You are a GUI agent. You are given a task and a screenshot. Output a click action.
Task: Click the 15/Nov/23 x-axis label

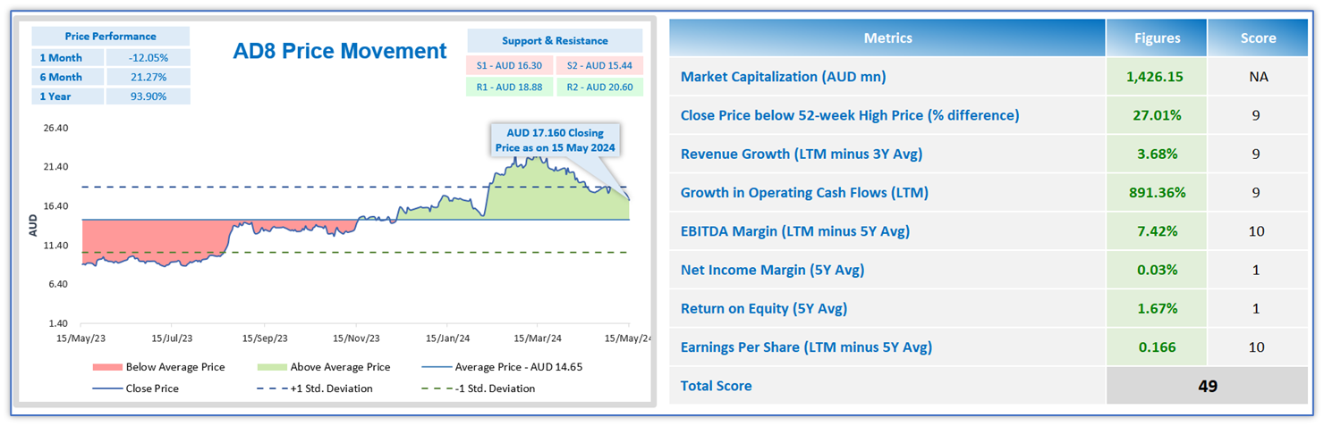[x=356, y=338]
